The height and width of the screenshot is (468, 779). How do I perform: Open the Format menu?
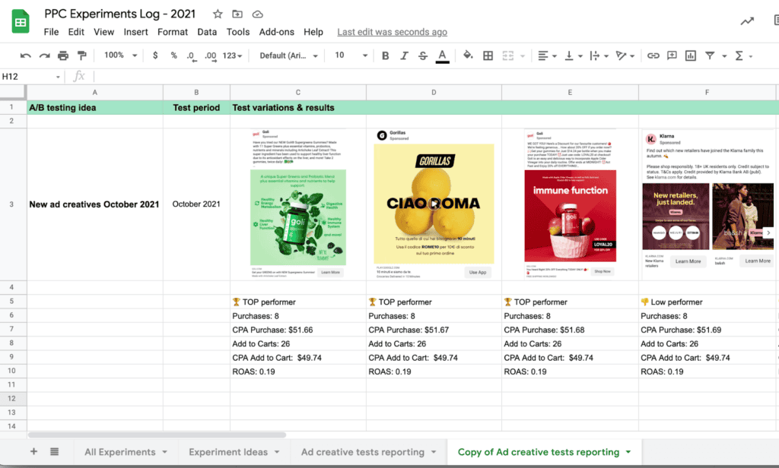pos(173,32)
